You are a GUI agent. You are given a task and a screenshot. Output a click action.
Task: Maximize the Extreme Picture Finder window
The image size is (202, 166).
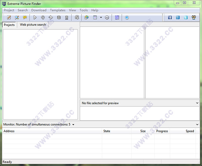pos(184,3)
